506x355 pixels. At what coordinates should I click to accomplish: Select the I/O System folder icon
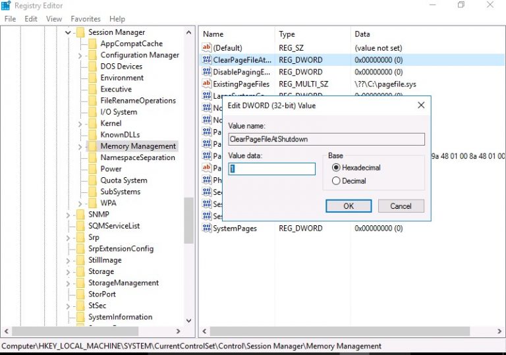pos(93,113)
